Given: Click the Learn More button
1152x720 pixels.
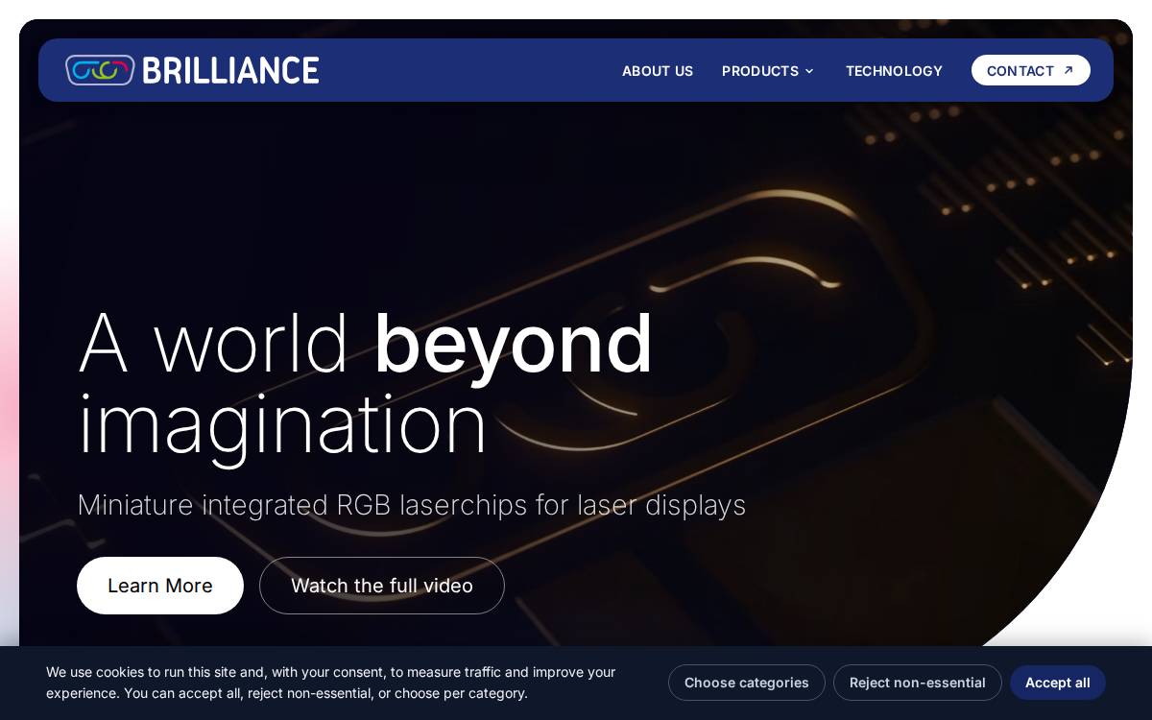Looking at the screenshot, I should (160, 586).
